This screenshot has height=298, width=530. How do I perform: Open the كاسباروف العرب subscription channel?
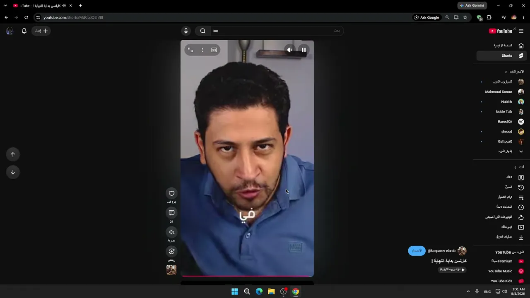[x=501, y=82]
